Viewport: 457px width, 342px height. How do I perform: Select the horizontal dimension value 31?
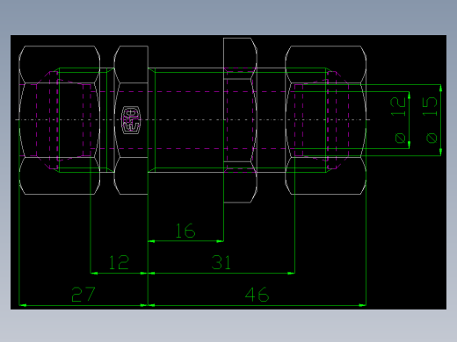coord(221,262)
